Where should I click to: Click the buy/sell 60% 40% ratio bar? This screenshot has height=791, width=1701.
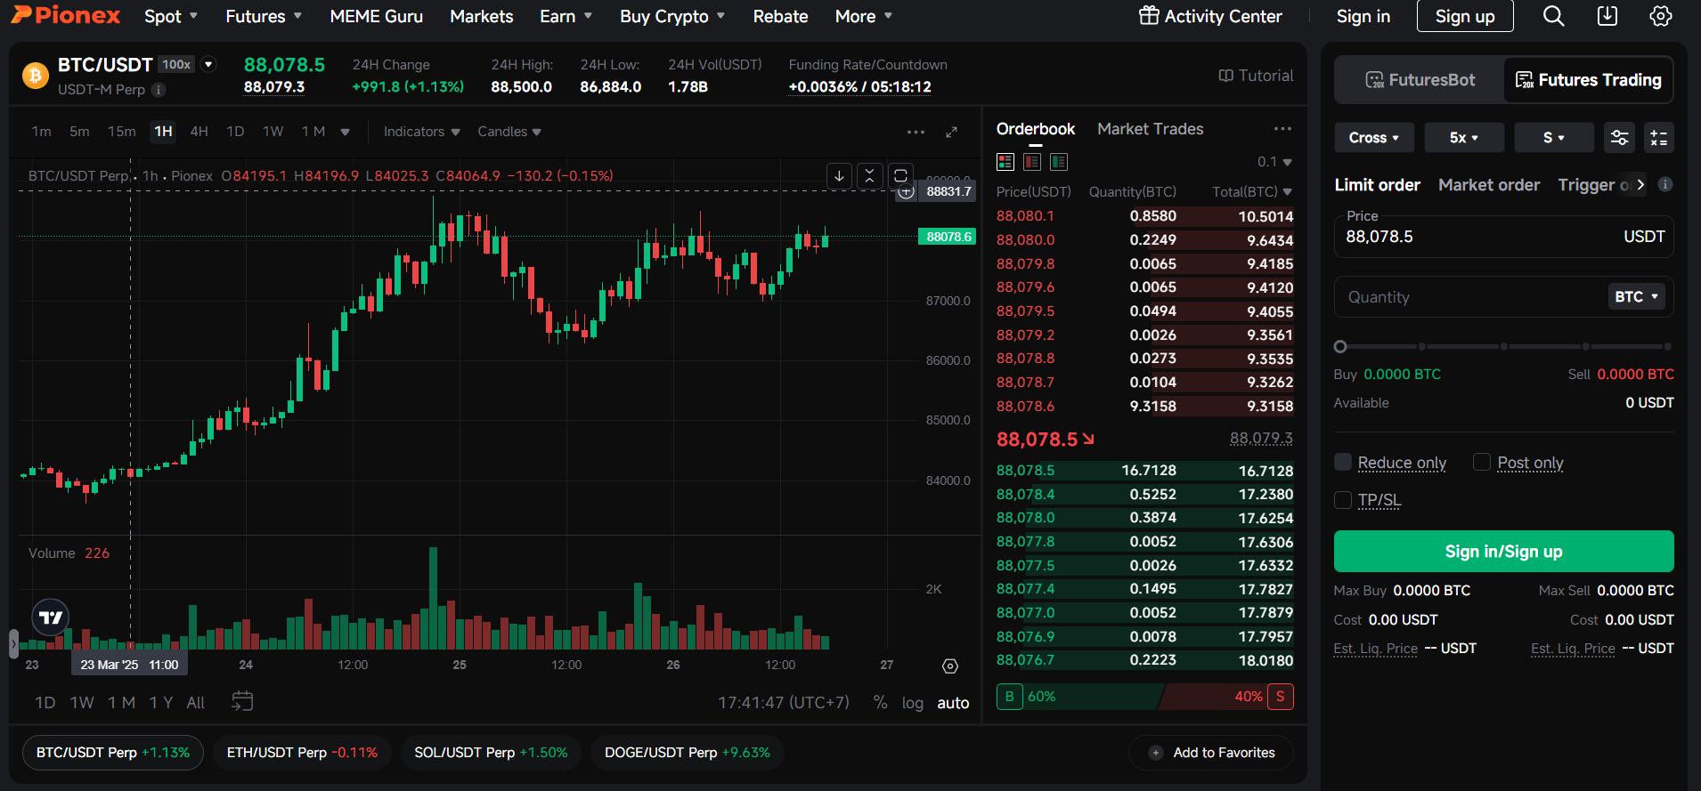(1144, 697)
